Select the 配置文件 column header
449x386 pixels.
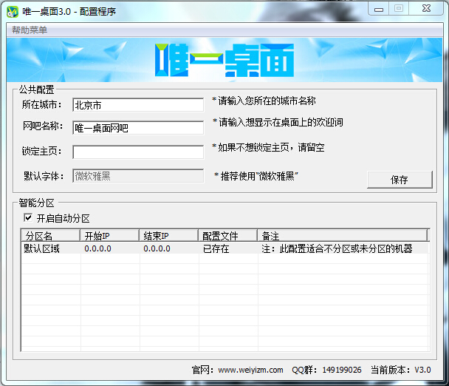point(227,236)
